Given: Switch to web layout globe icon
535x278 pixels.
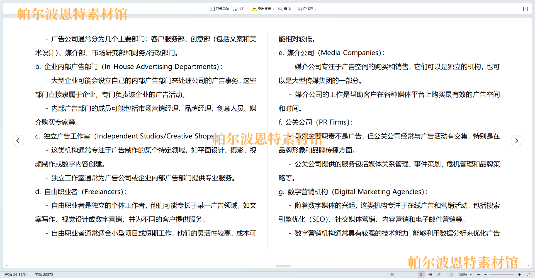Looking at the screenshot, I should pos(431,274).
